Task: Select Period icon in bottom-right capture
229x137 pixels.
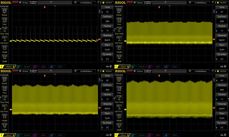Action: click(x=119, y=80)
